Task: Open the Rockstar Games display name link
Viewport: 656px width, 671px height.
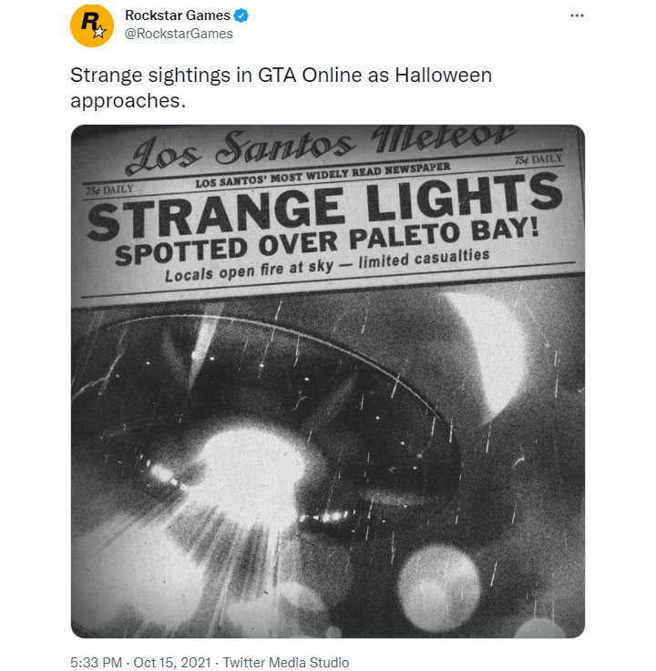Action: pos(177,15)
